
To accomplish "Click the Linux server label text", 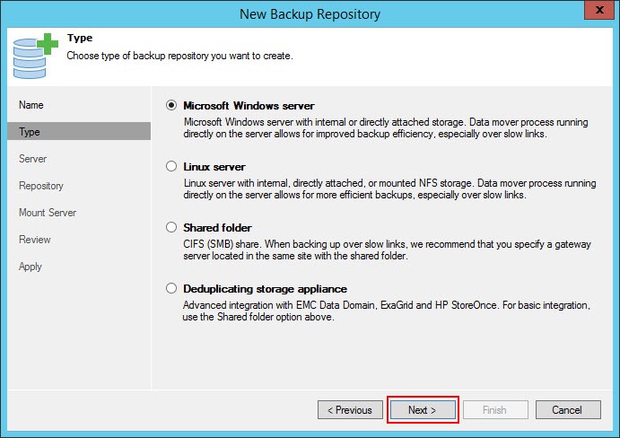I will click(214, 167).
